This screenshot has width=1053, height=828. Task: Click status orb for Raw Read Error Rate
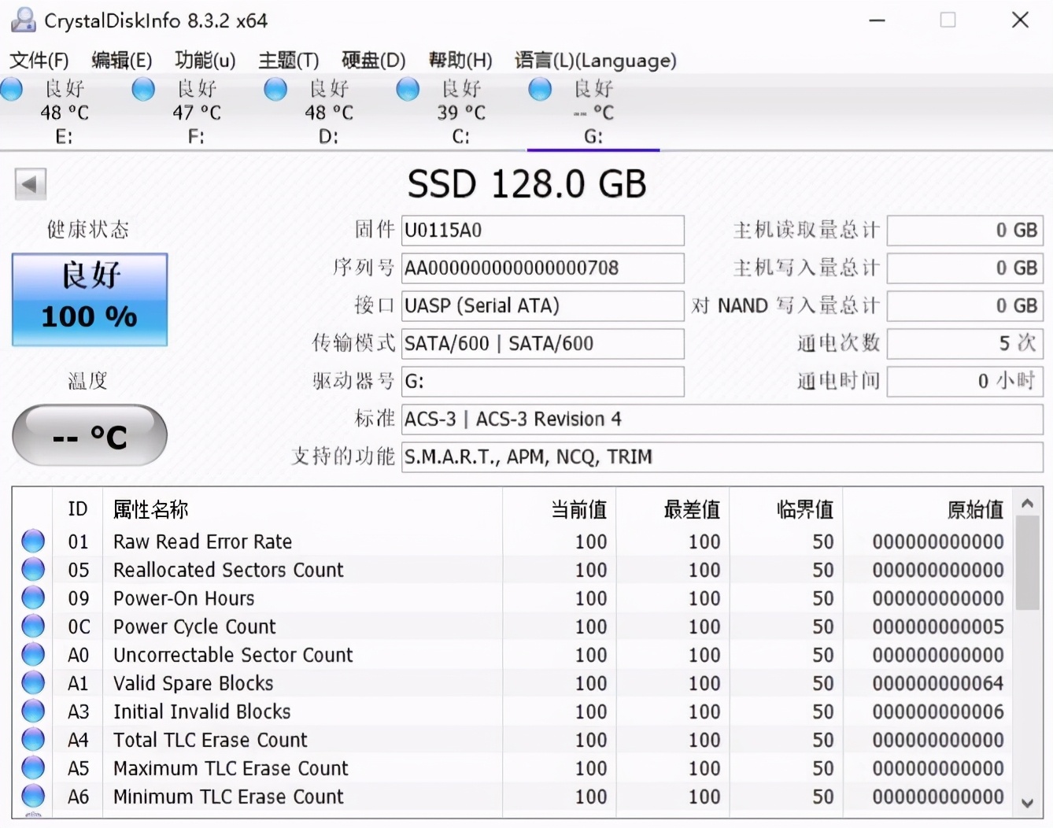33,542
